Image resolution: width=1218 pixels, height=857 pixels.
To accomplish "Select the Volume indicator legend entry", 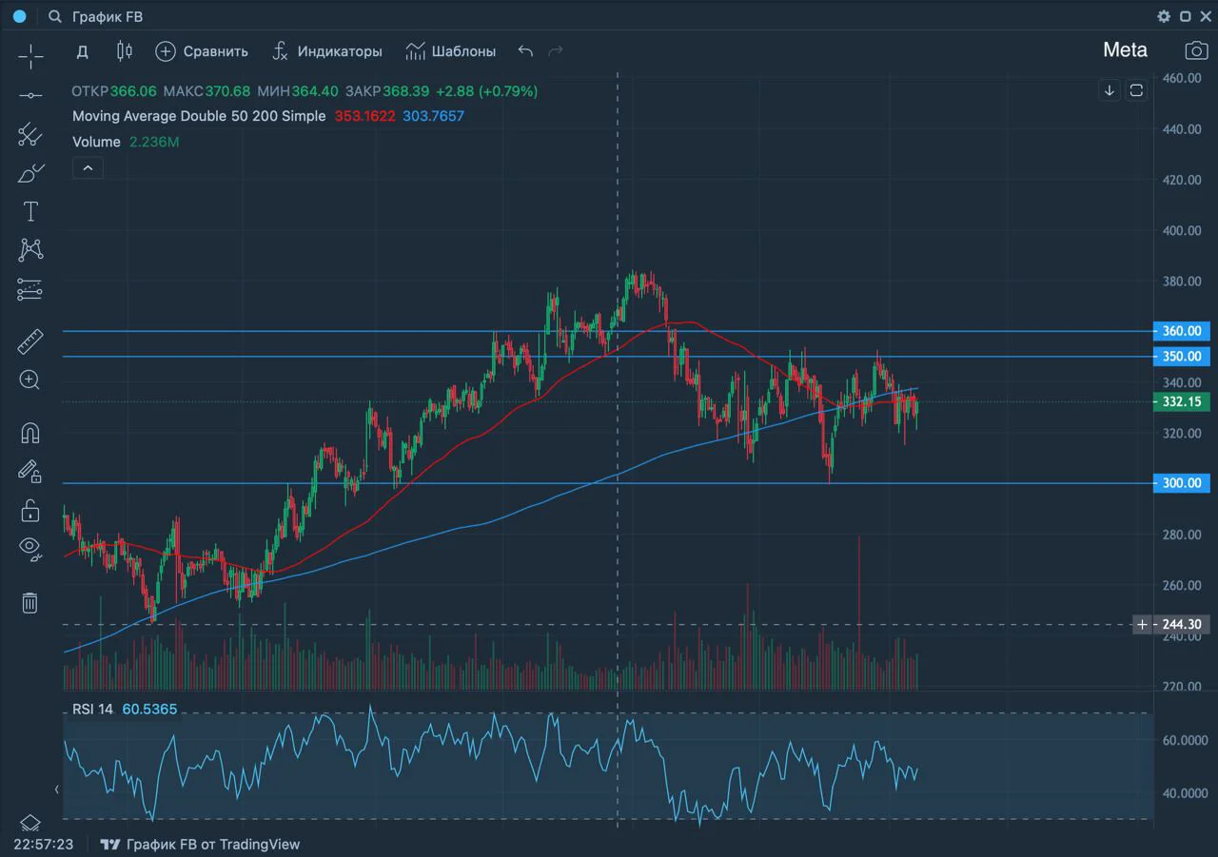I will 96,142.
